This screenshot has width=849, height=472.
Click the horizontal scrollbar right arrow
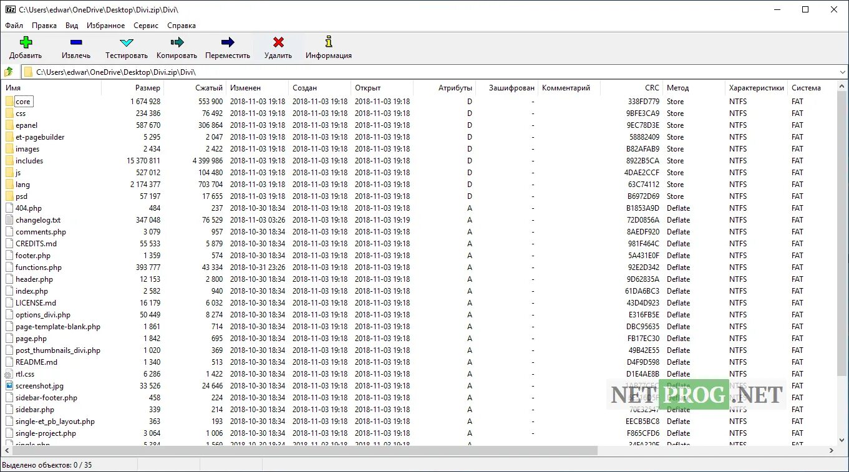[832, 450]
